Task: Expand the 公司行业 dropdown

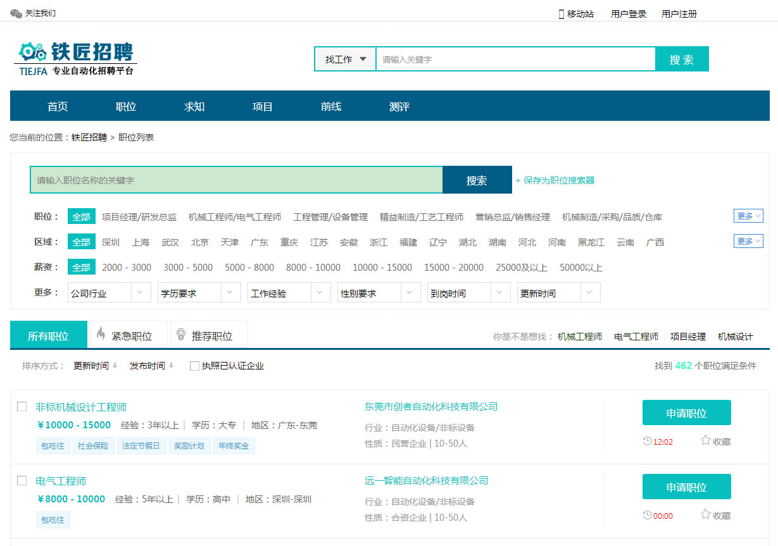Action: click(109, 292)
